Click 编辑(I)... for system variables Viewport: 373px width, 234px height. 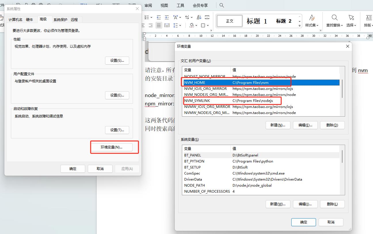coord(305,204)
